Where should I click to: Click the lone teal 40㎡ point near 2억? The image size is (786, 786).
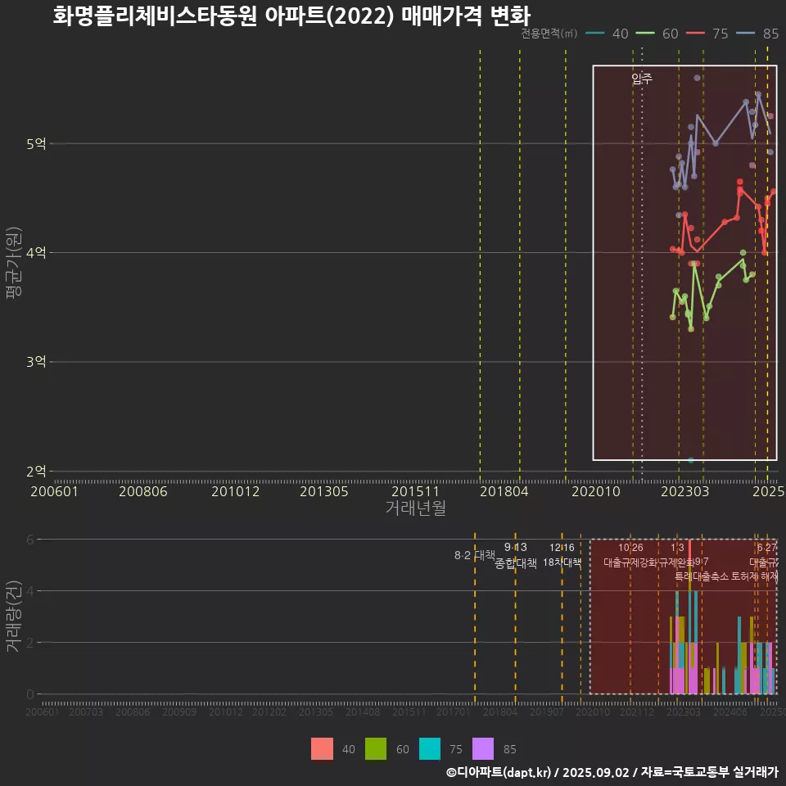click(691, 460)
